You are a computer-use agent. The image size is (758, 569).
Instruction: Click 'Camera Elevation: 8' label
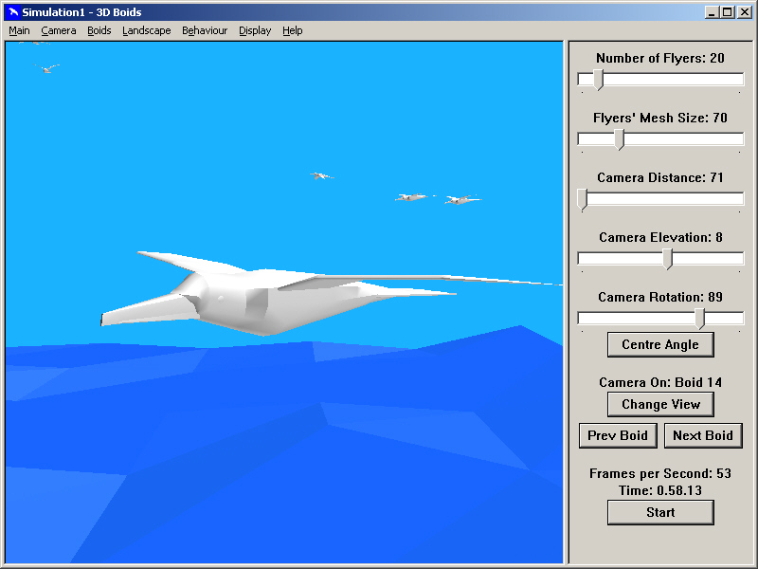660,237
